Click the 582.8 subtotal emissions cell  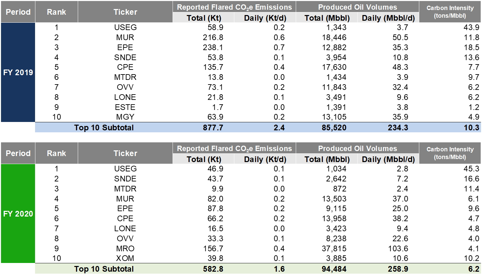coord(211,269)
